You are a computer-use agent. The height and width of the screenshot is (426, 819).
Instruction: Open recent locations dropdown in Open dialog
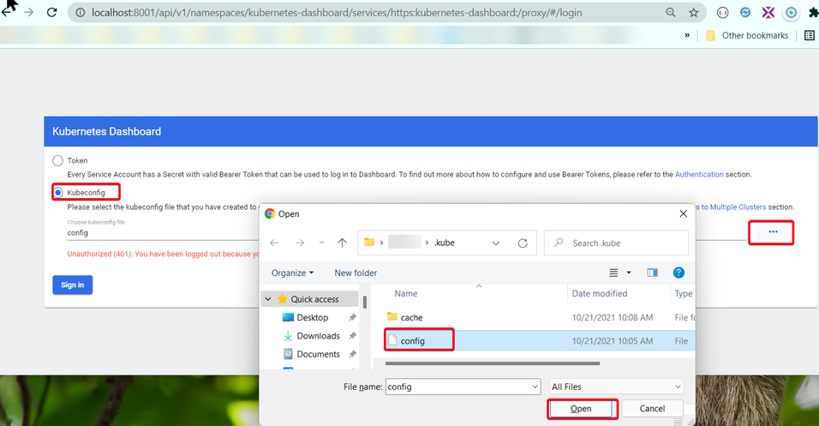point(321,243)
